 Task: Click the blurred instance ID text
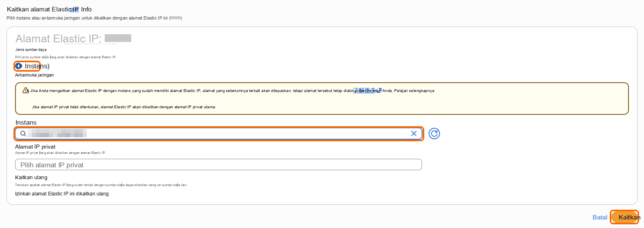(60, 134)
